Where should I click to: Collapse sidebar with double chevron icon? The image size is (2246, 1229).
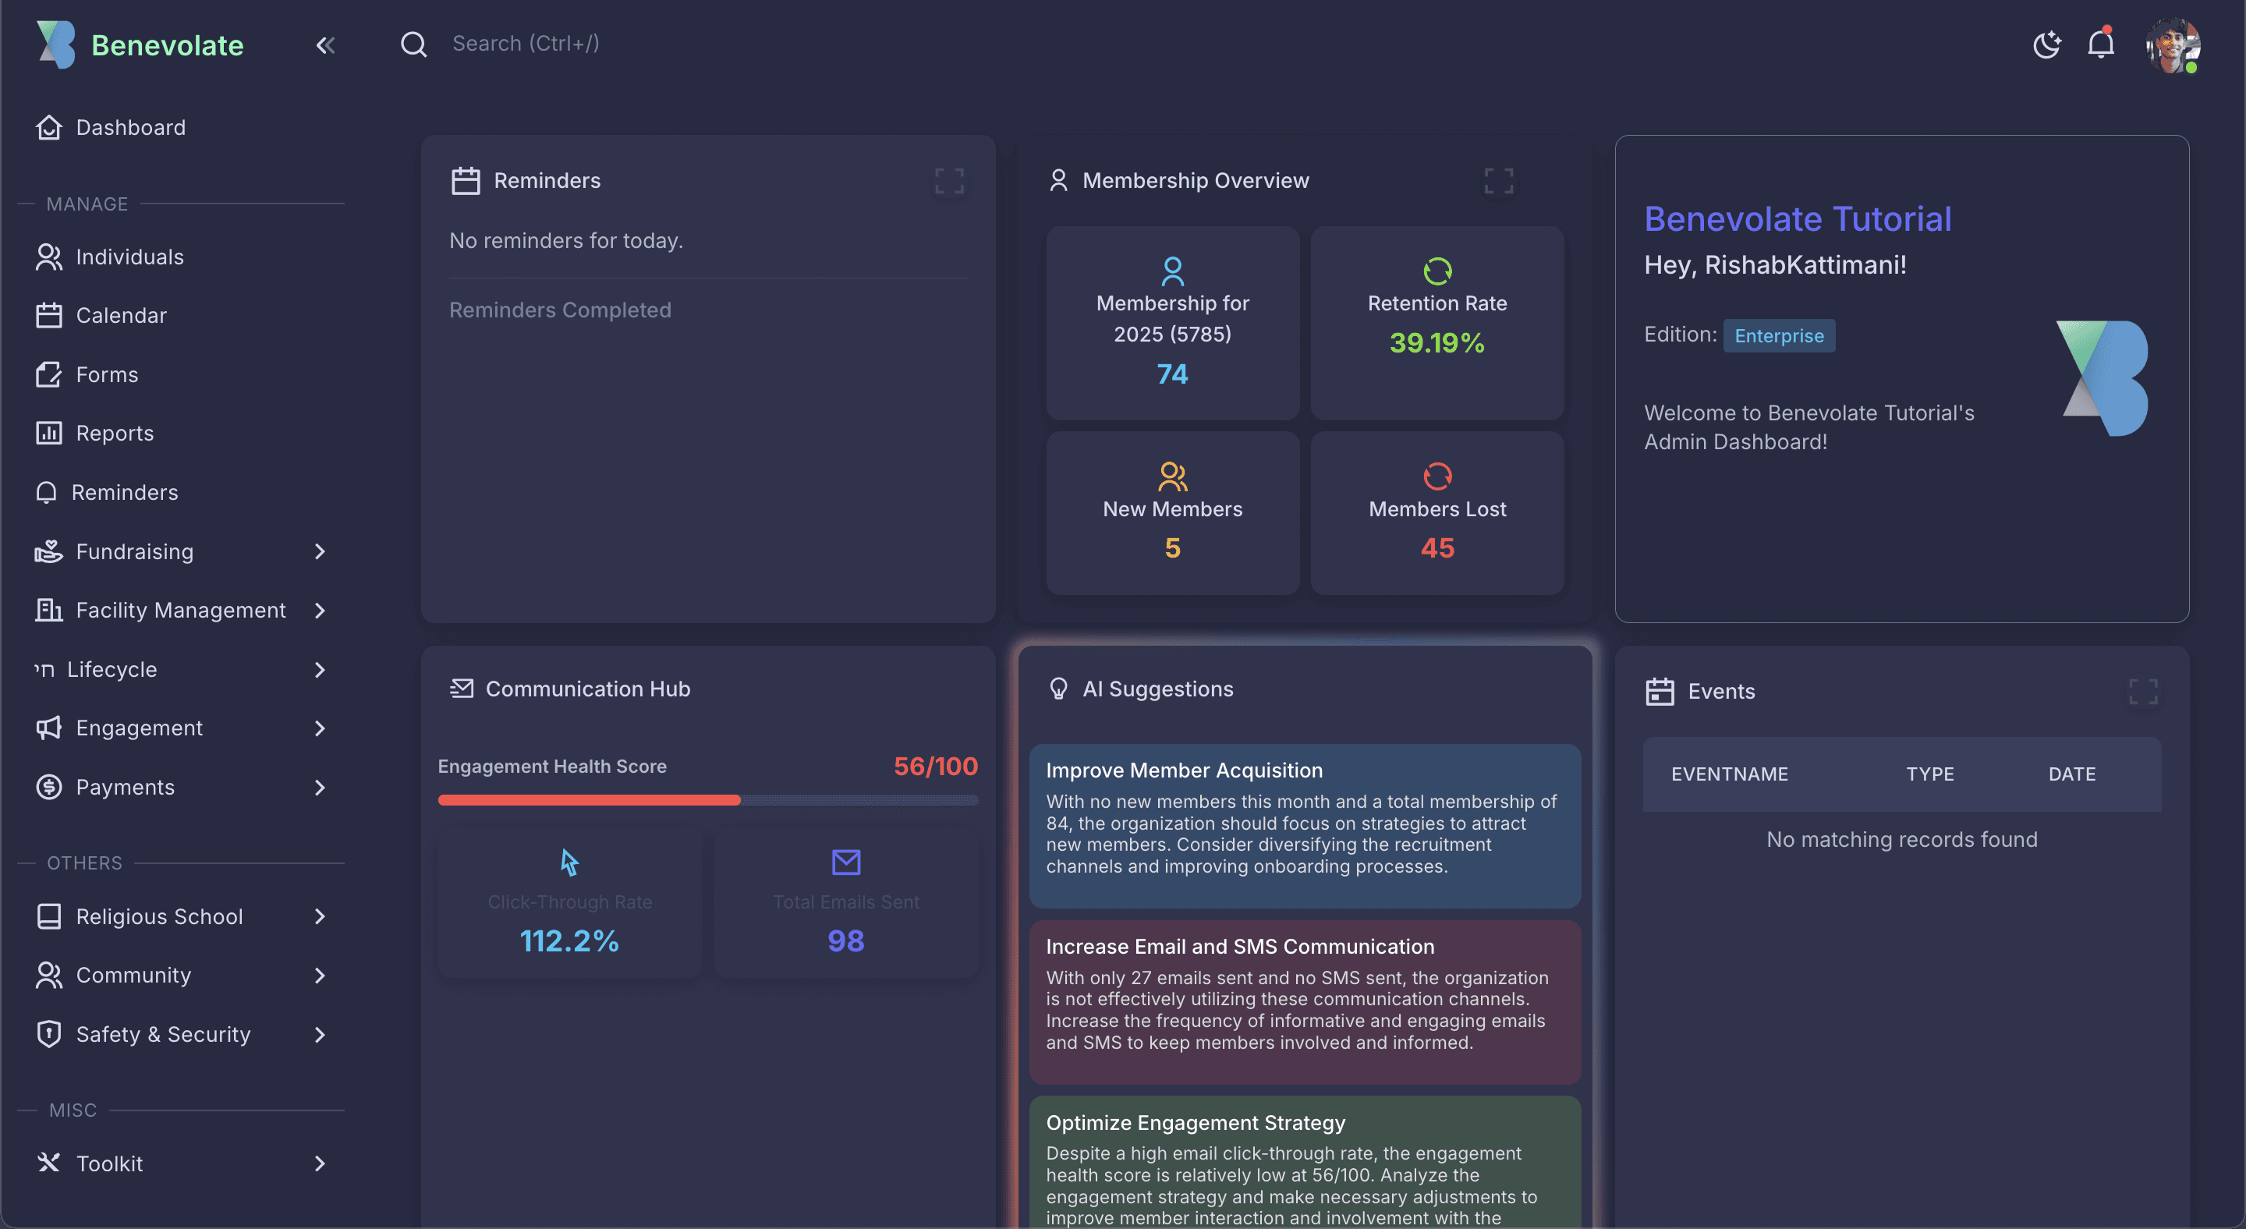pyautogui.click(x=325, y=45)
